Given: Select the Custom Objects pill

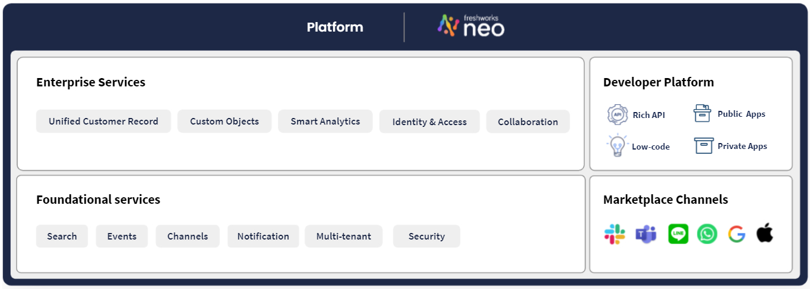Looking at the screenshot, I should tap(225, 122).
